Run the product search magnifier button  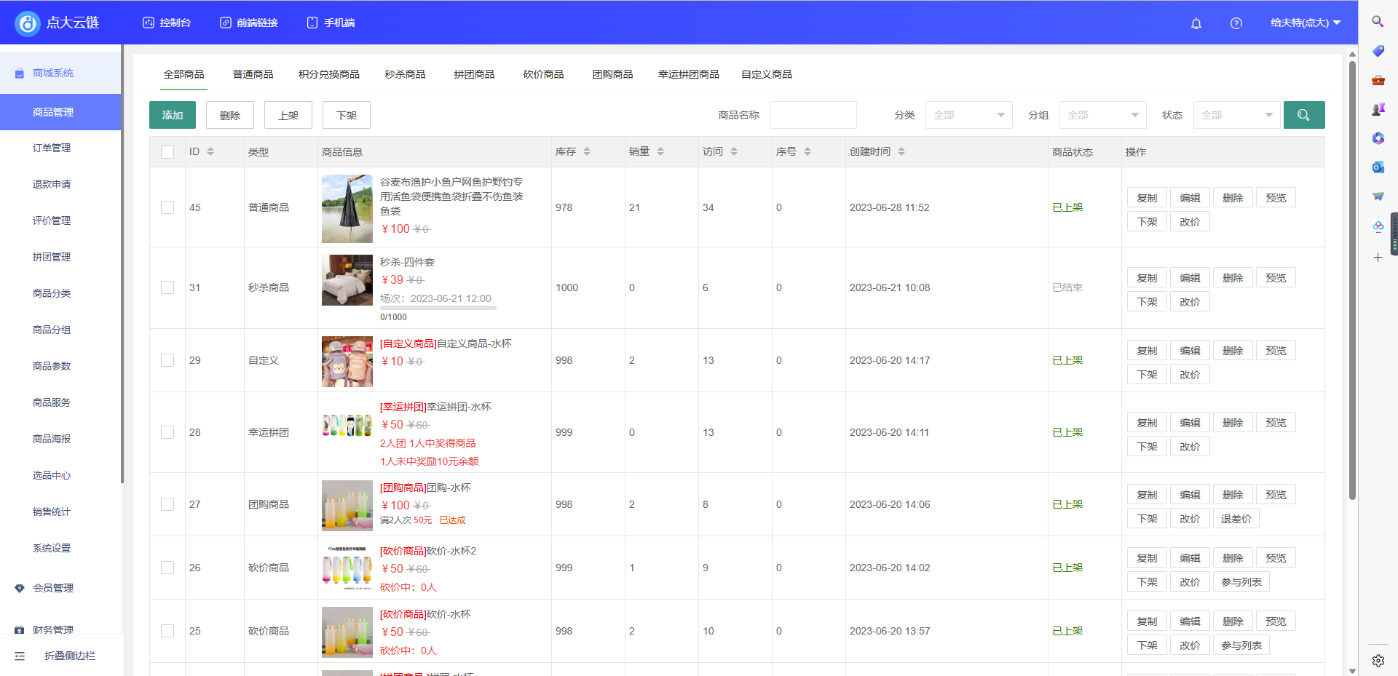point(1304,114)
